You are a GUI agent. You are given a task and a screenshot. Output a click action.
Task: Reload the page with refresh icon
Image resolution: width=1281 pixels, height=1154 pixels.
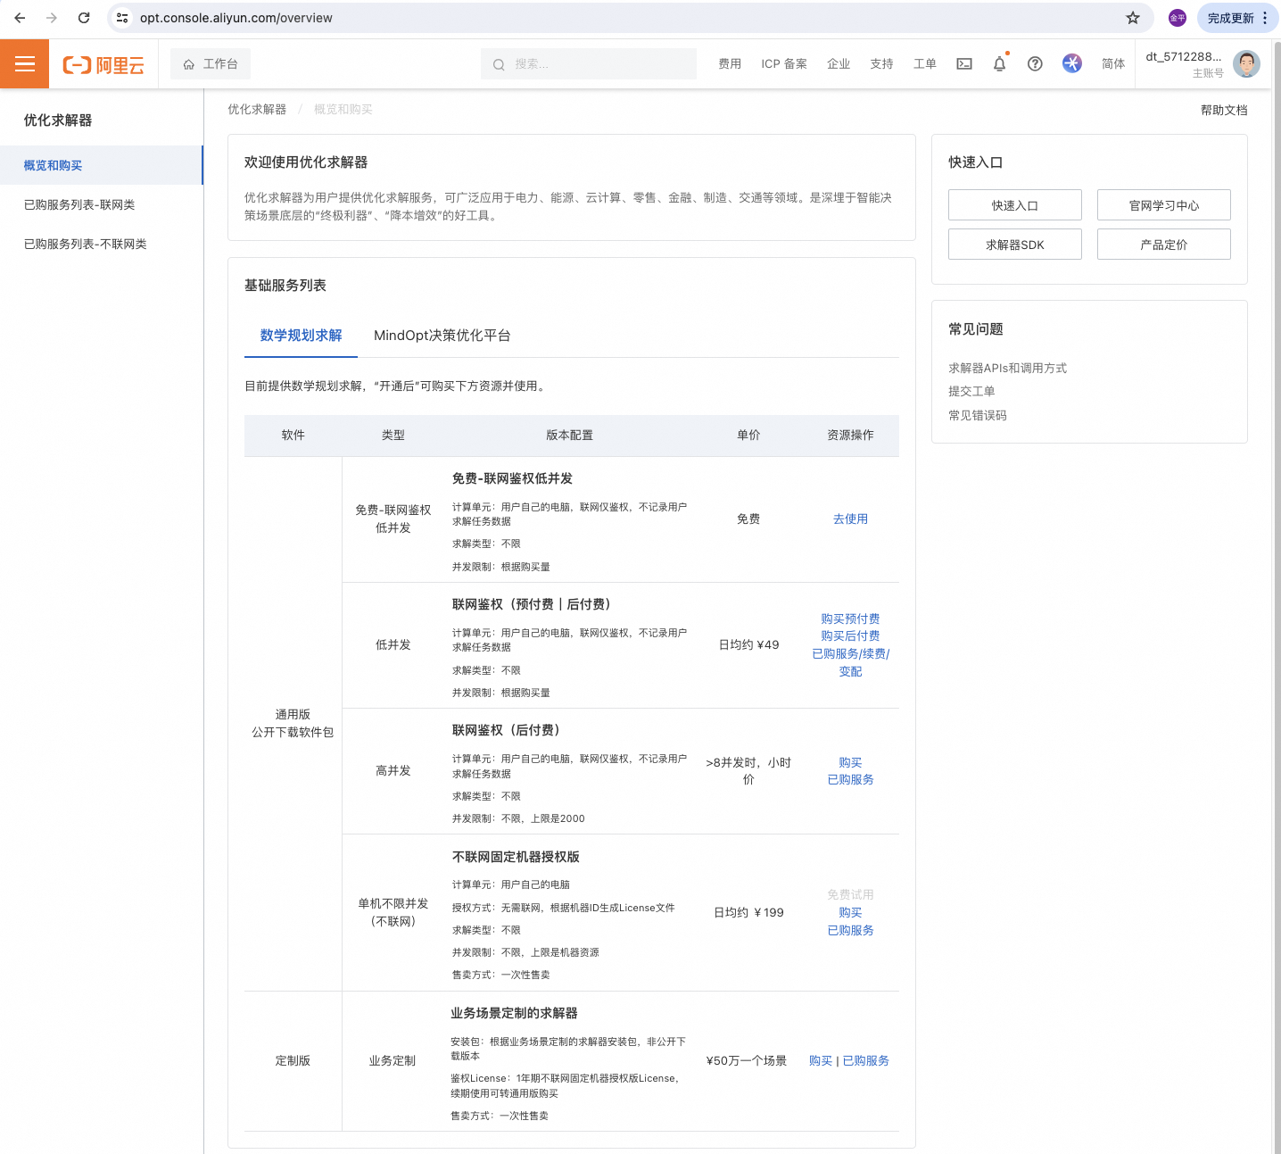[84, 18]
